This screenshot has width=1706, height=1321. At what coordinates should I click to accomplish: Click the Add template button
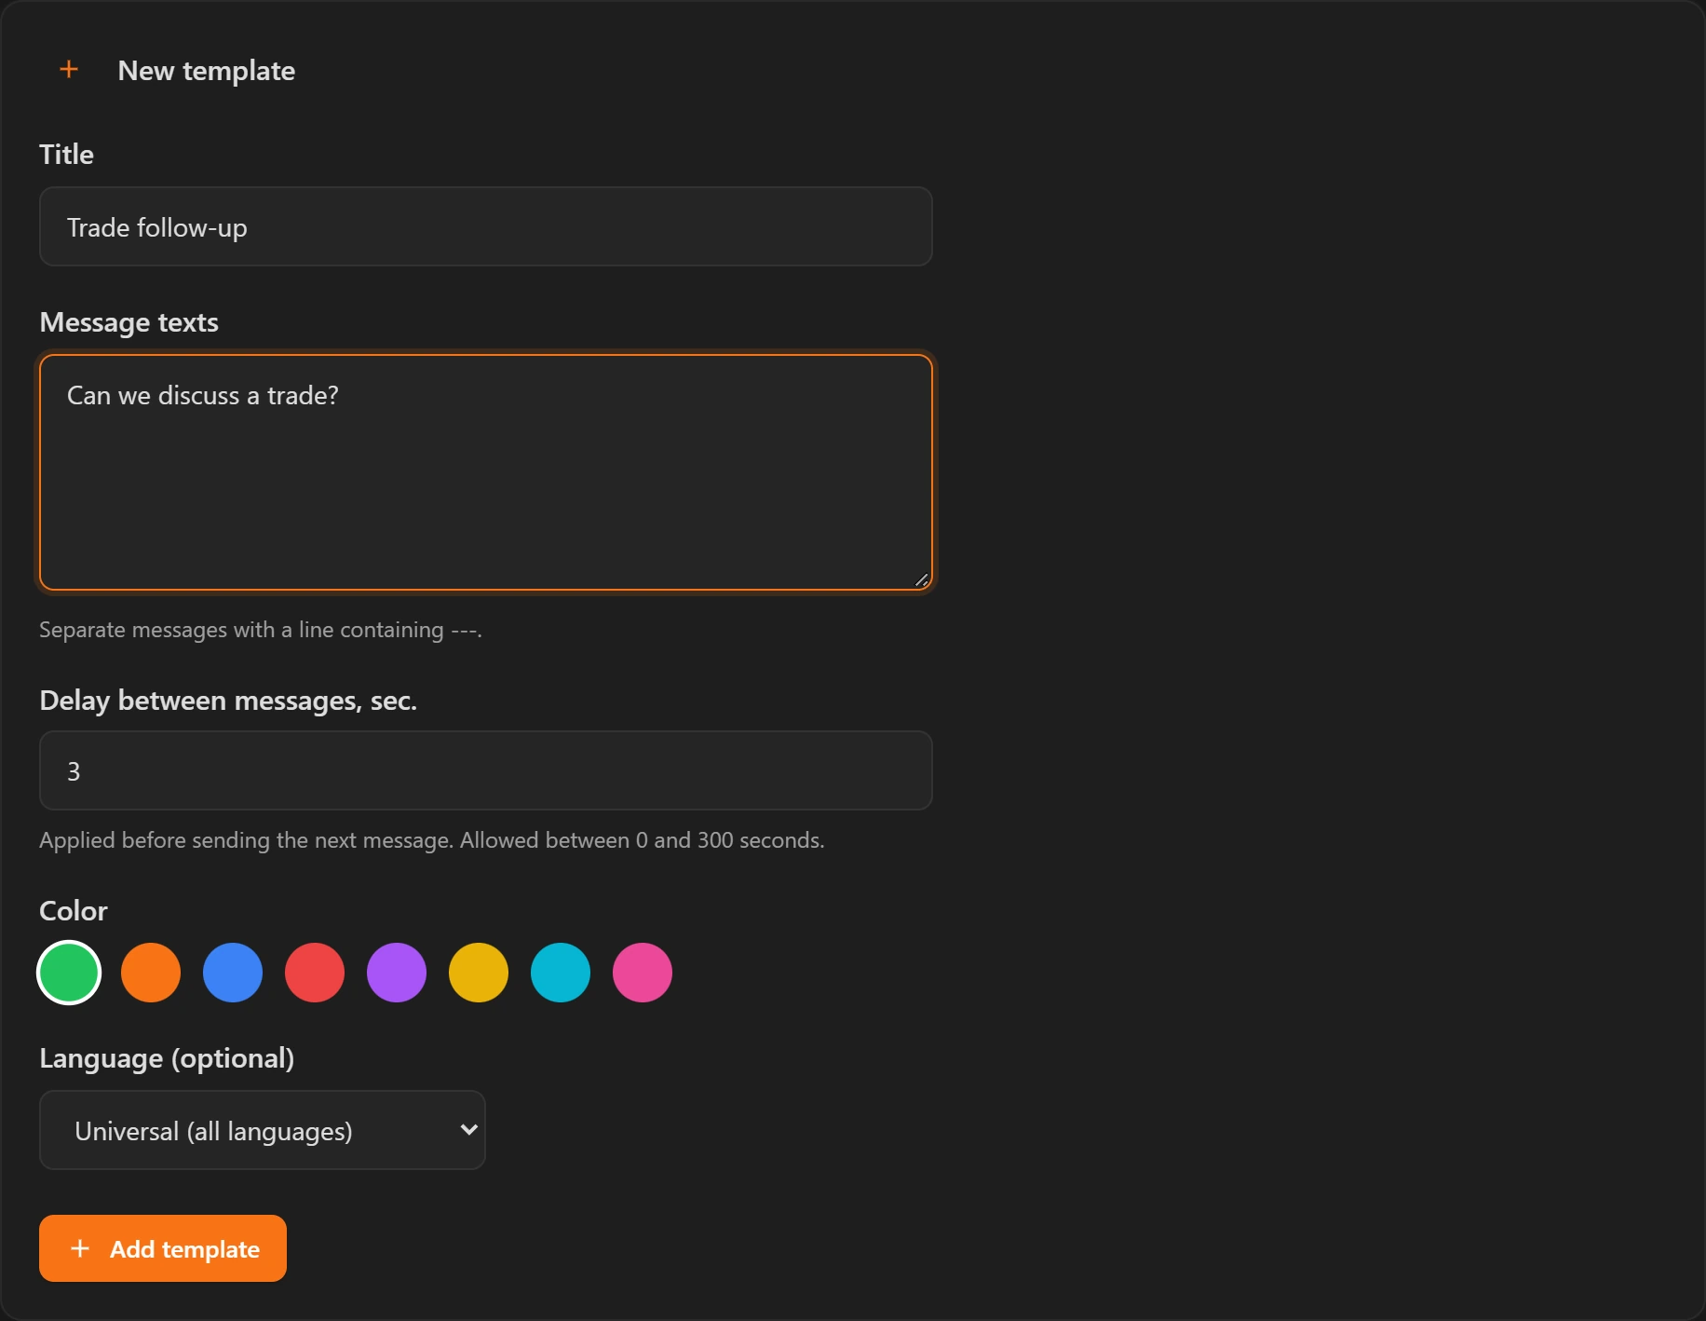[163, 1248]
